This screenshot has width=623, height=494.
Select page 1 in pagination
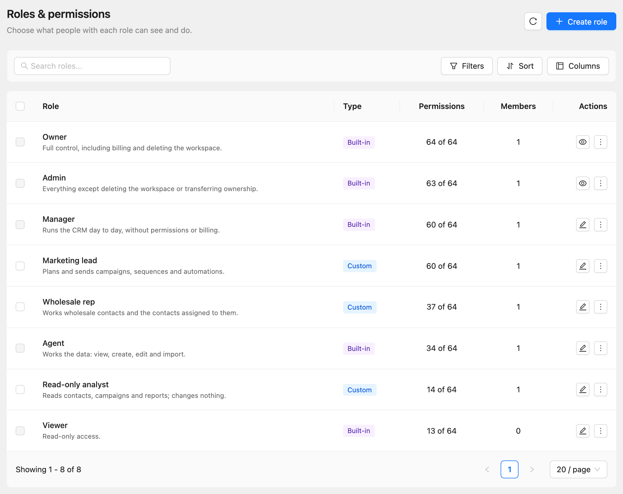pos(510,469)
